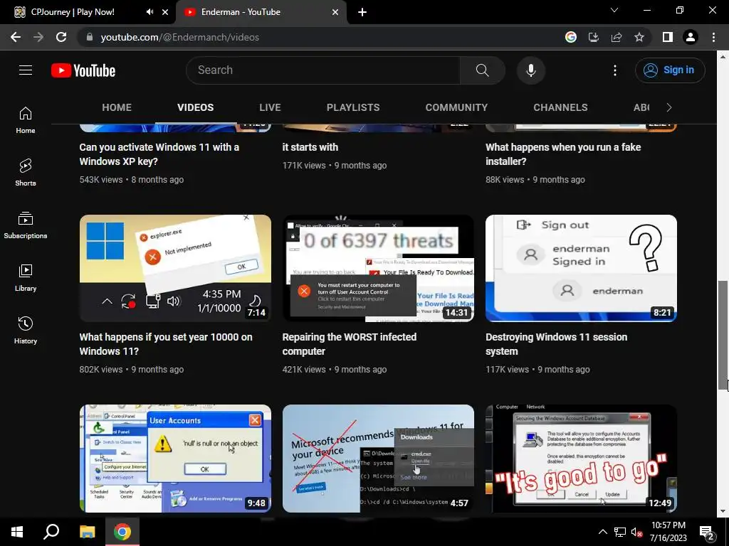Viewport: 729px width, 546px height.
Task: Open a new browser tab
Action: click(362, 12)
